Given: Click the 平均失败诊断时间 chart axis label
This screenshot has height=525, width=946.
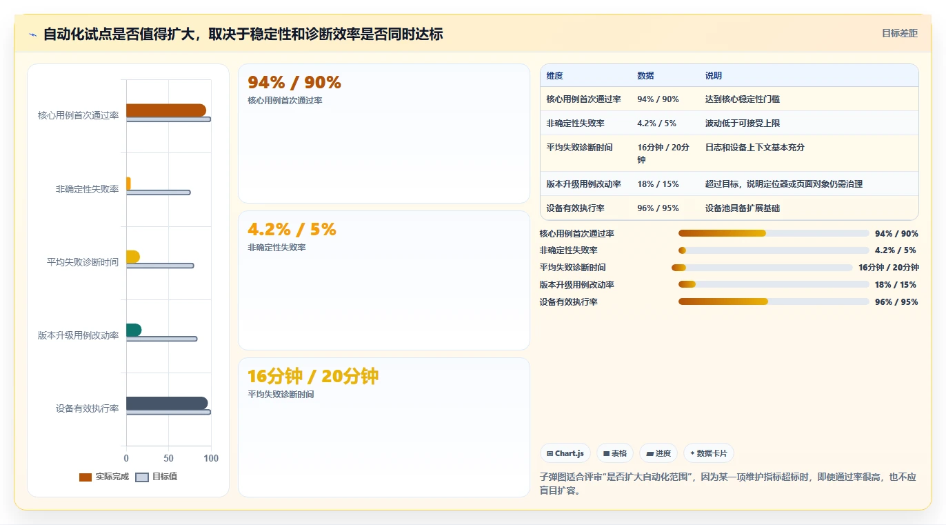Looking at the screenshot, I should [83, 262].
